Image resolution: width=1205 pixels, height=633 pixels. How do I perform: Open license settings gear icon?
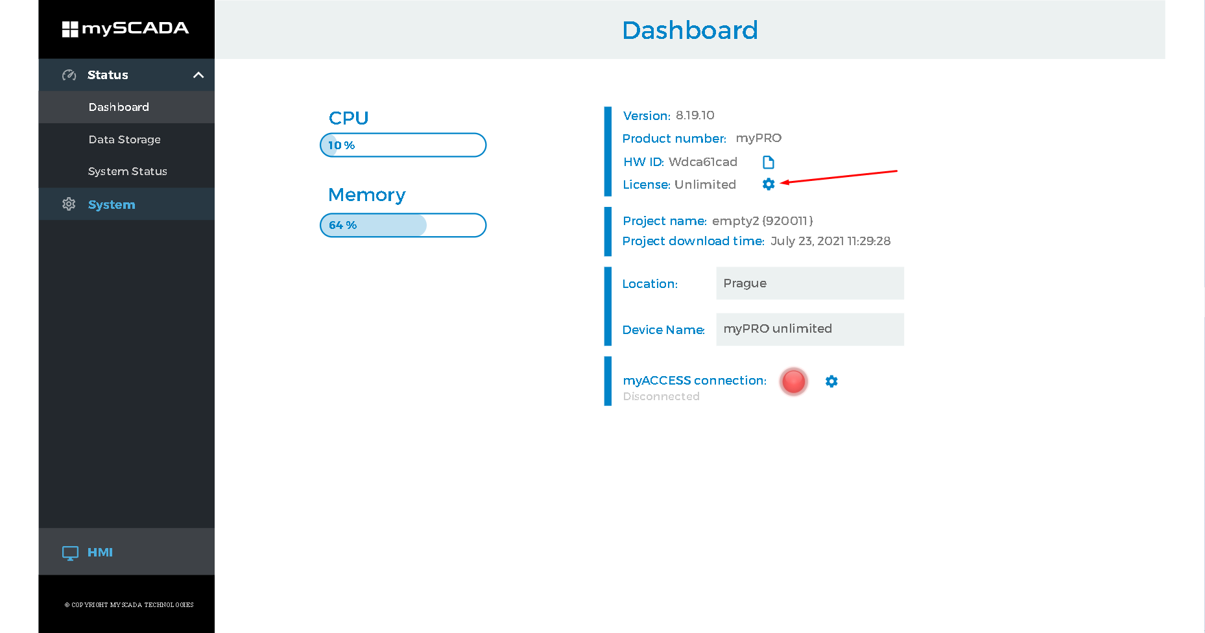[769, 184]
